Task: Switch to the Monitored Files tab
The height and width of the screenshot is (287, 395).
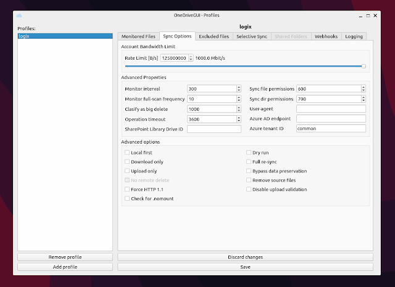Action: point(139,36)
